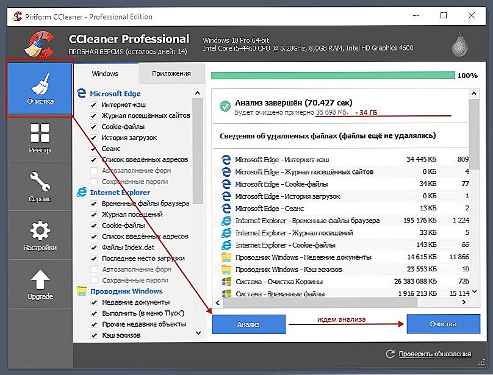The image size is (493, 375).
Task: Uncheck Журнал посещённых сайтов checkbox
Action: [x=93, y=116]
